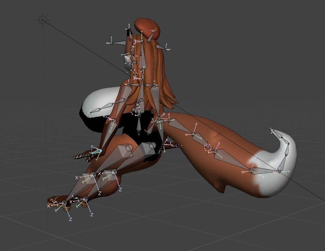Select the hat bone on the beret
Screen dimensions: 325x251
[151, 36]
